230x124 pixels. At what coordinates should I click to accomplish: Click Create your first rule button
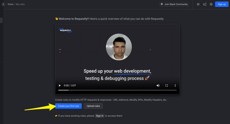pyautogui.click(x=68, y=106)
